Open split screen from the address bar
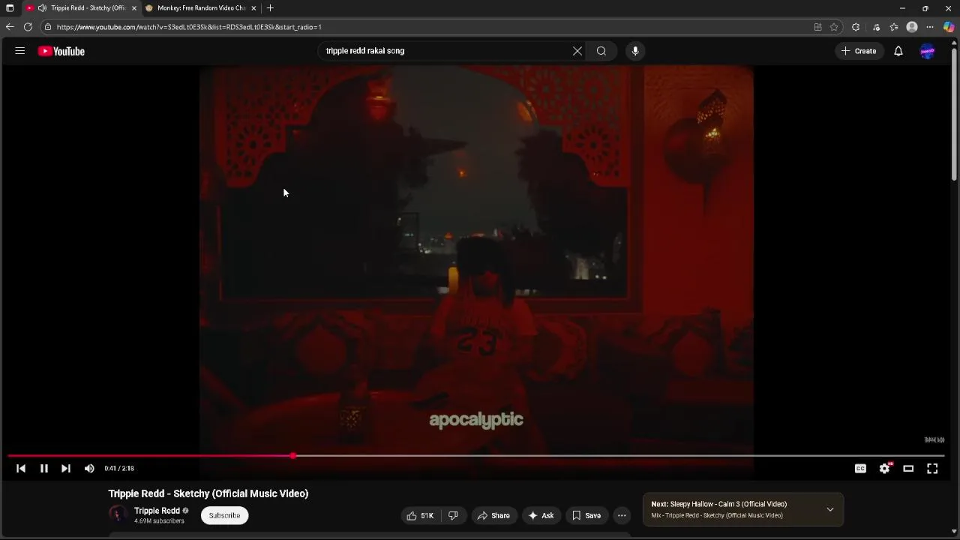The width and height of the screenshot is (960, 540). click(x=817, y=27)
